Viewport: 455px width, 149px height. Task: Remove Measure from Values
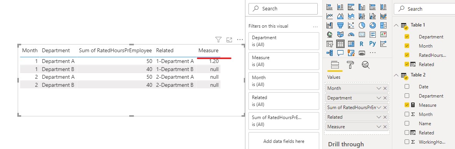tap(385, 127)
